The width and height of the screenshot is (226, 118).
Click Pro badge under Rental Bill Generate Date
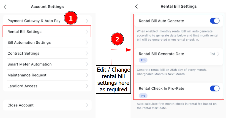click(143, 60)
